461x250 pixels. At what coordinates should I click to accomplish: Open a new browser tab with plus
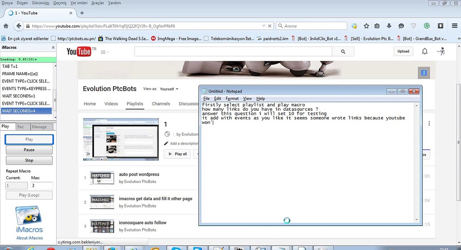82,13
